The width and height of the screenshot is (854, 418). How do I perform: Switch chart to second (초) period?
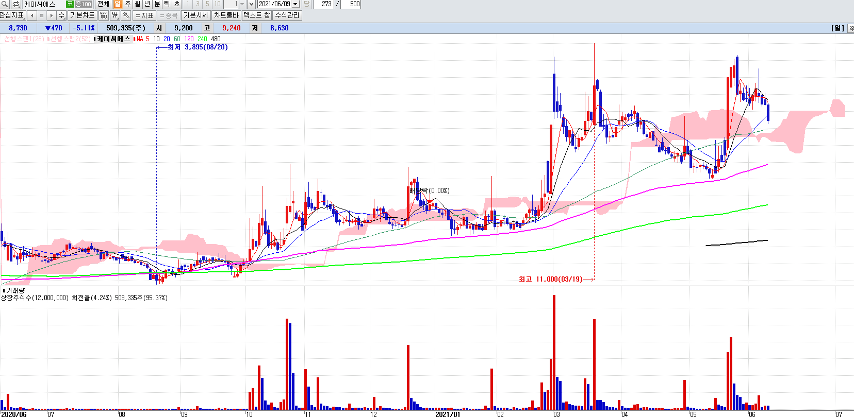pos(176,4)
